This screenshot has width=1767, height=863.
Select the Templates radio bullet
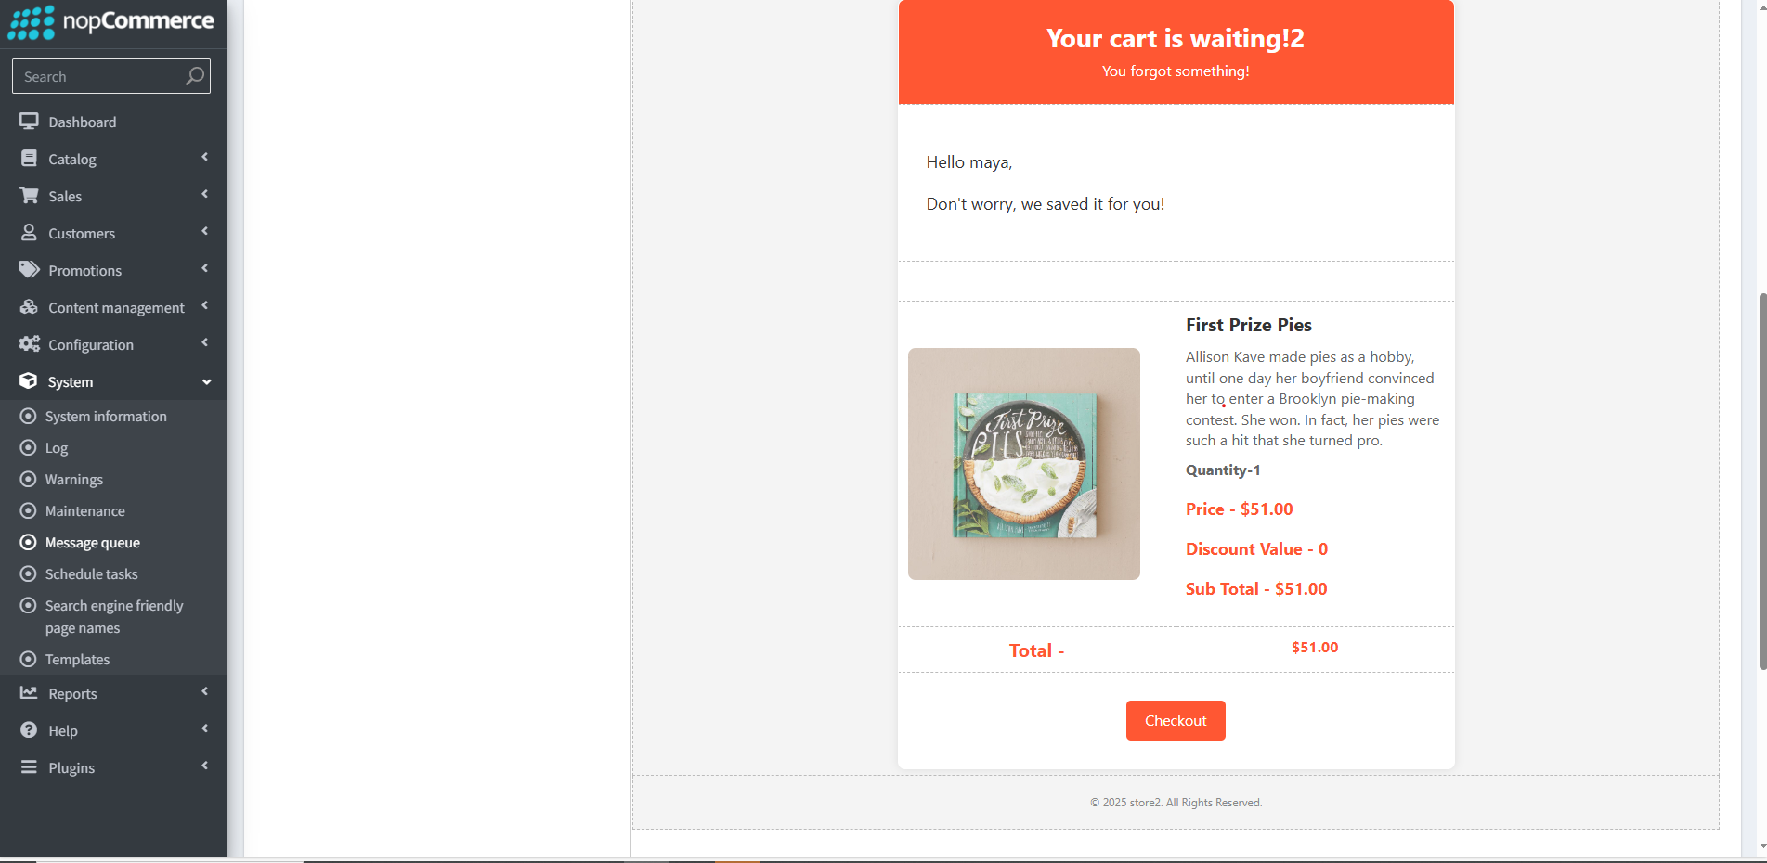[29, 660]
